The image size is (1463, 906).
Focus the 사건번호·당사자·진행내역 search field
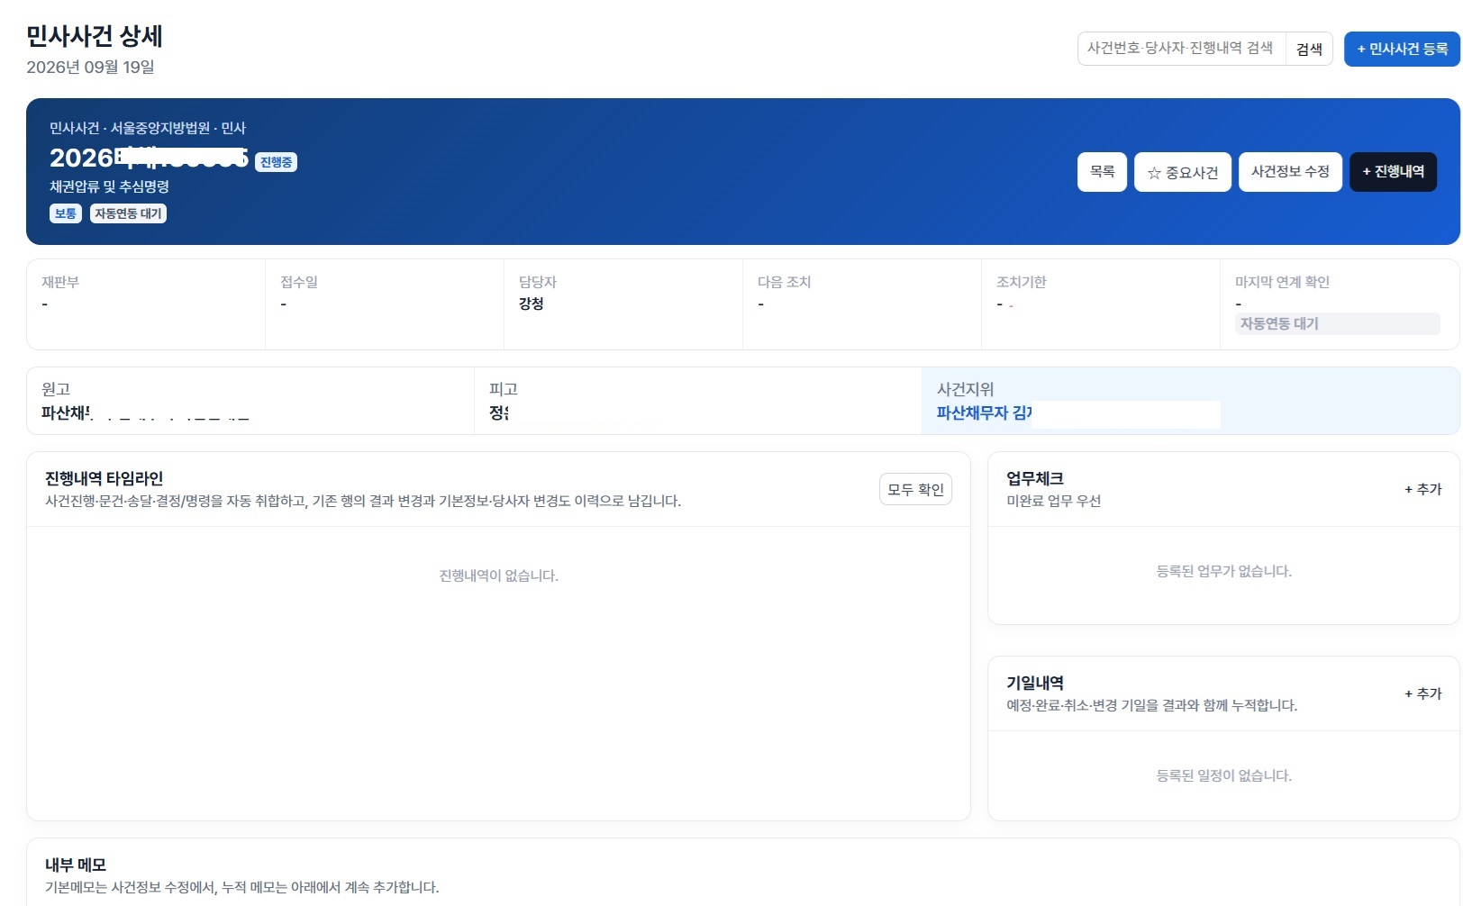click(x=1181, y=49)
